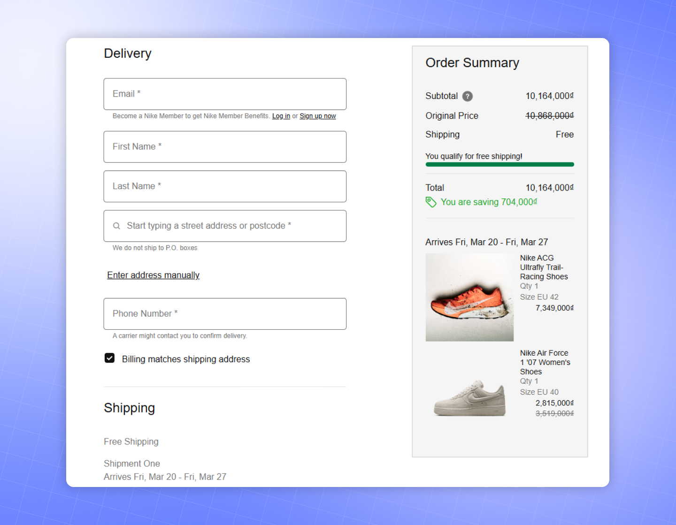The height and width of the screenshot is (525, 676).
Task: Click the free shipping progress bar
Action: [x=499, y=164]
